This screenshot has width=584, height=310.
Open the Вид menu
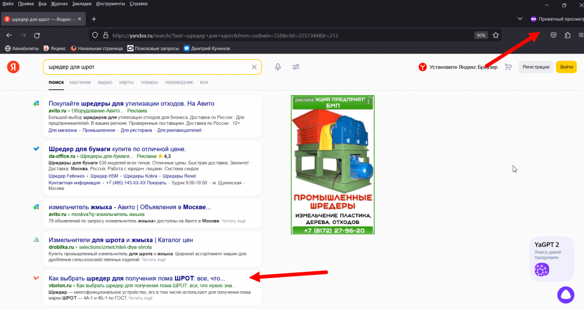(42, 4)
